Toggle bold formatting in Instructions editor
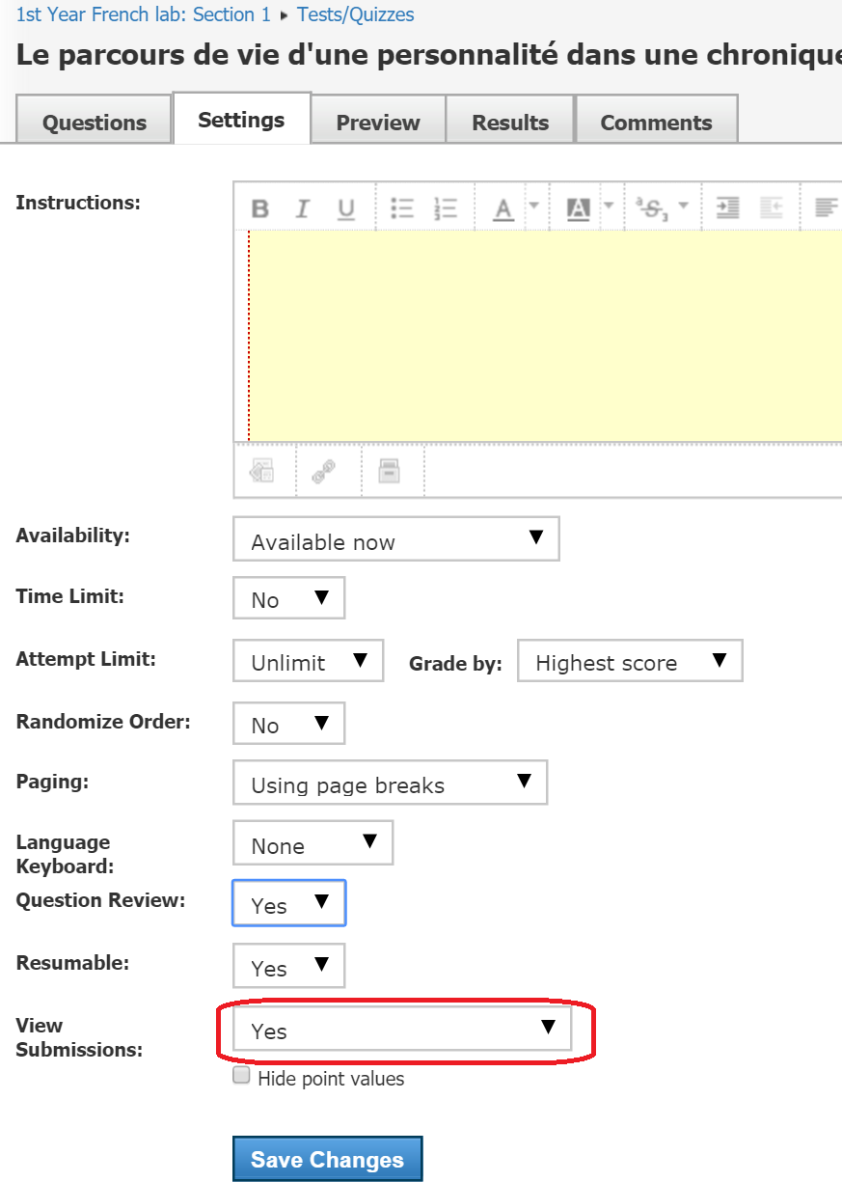The image size is (842, 1182). pos(259,208)
